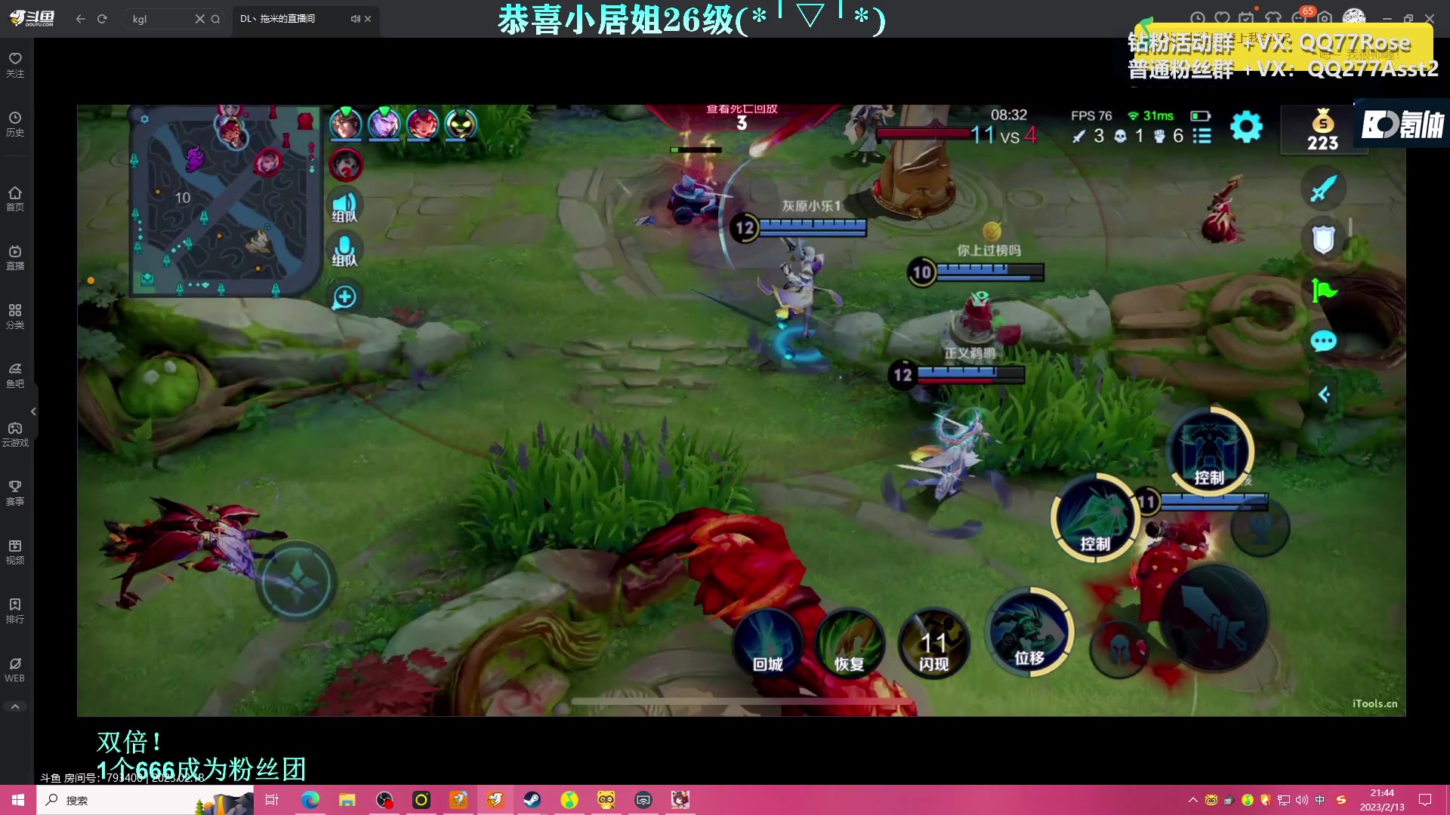The width and height of the screenshot is (1450, 815).
Task: Show hidden system tray icons
Action: (x=1192, y=800)
